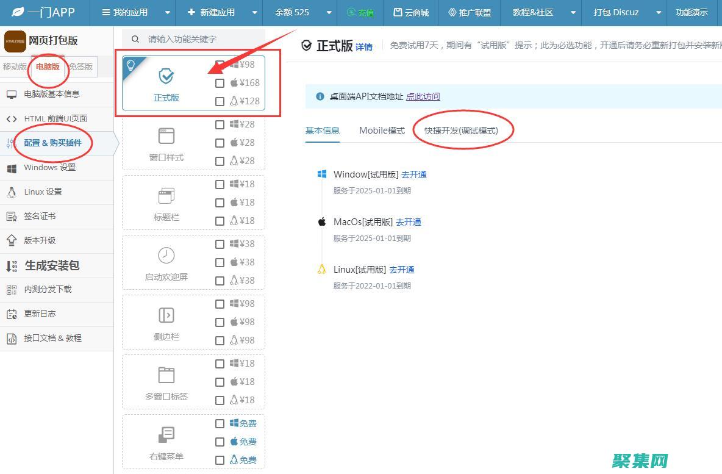Open 签名证书 in the left sidebar
The image size is (722, 474).
(x=39, y=216)
